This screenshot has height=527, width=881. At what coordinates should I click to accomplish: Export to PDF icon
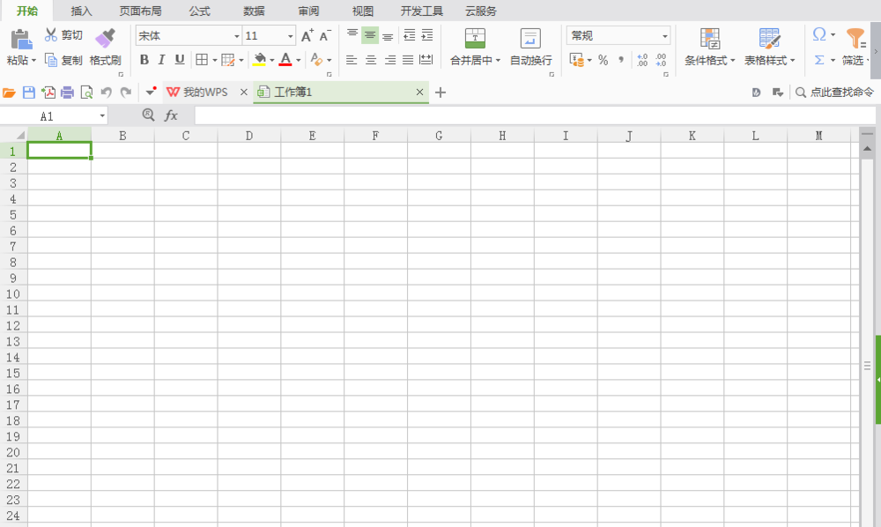48,93
